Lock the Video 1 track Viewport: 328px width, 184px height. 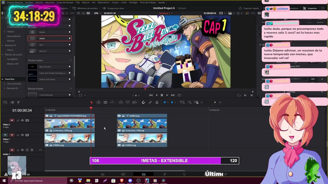(x=18, y=135)
